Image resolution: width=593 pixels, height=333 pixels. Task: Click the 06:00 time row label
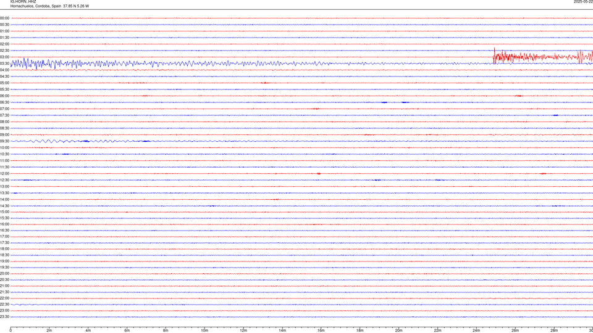point(4,96)
